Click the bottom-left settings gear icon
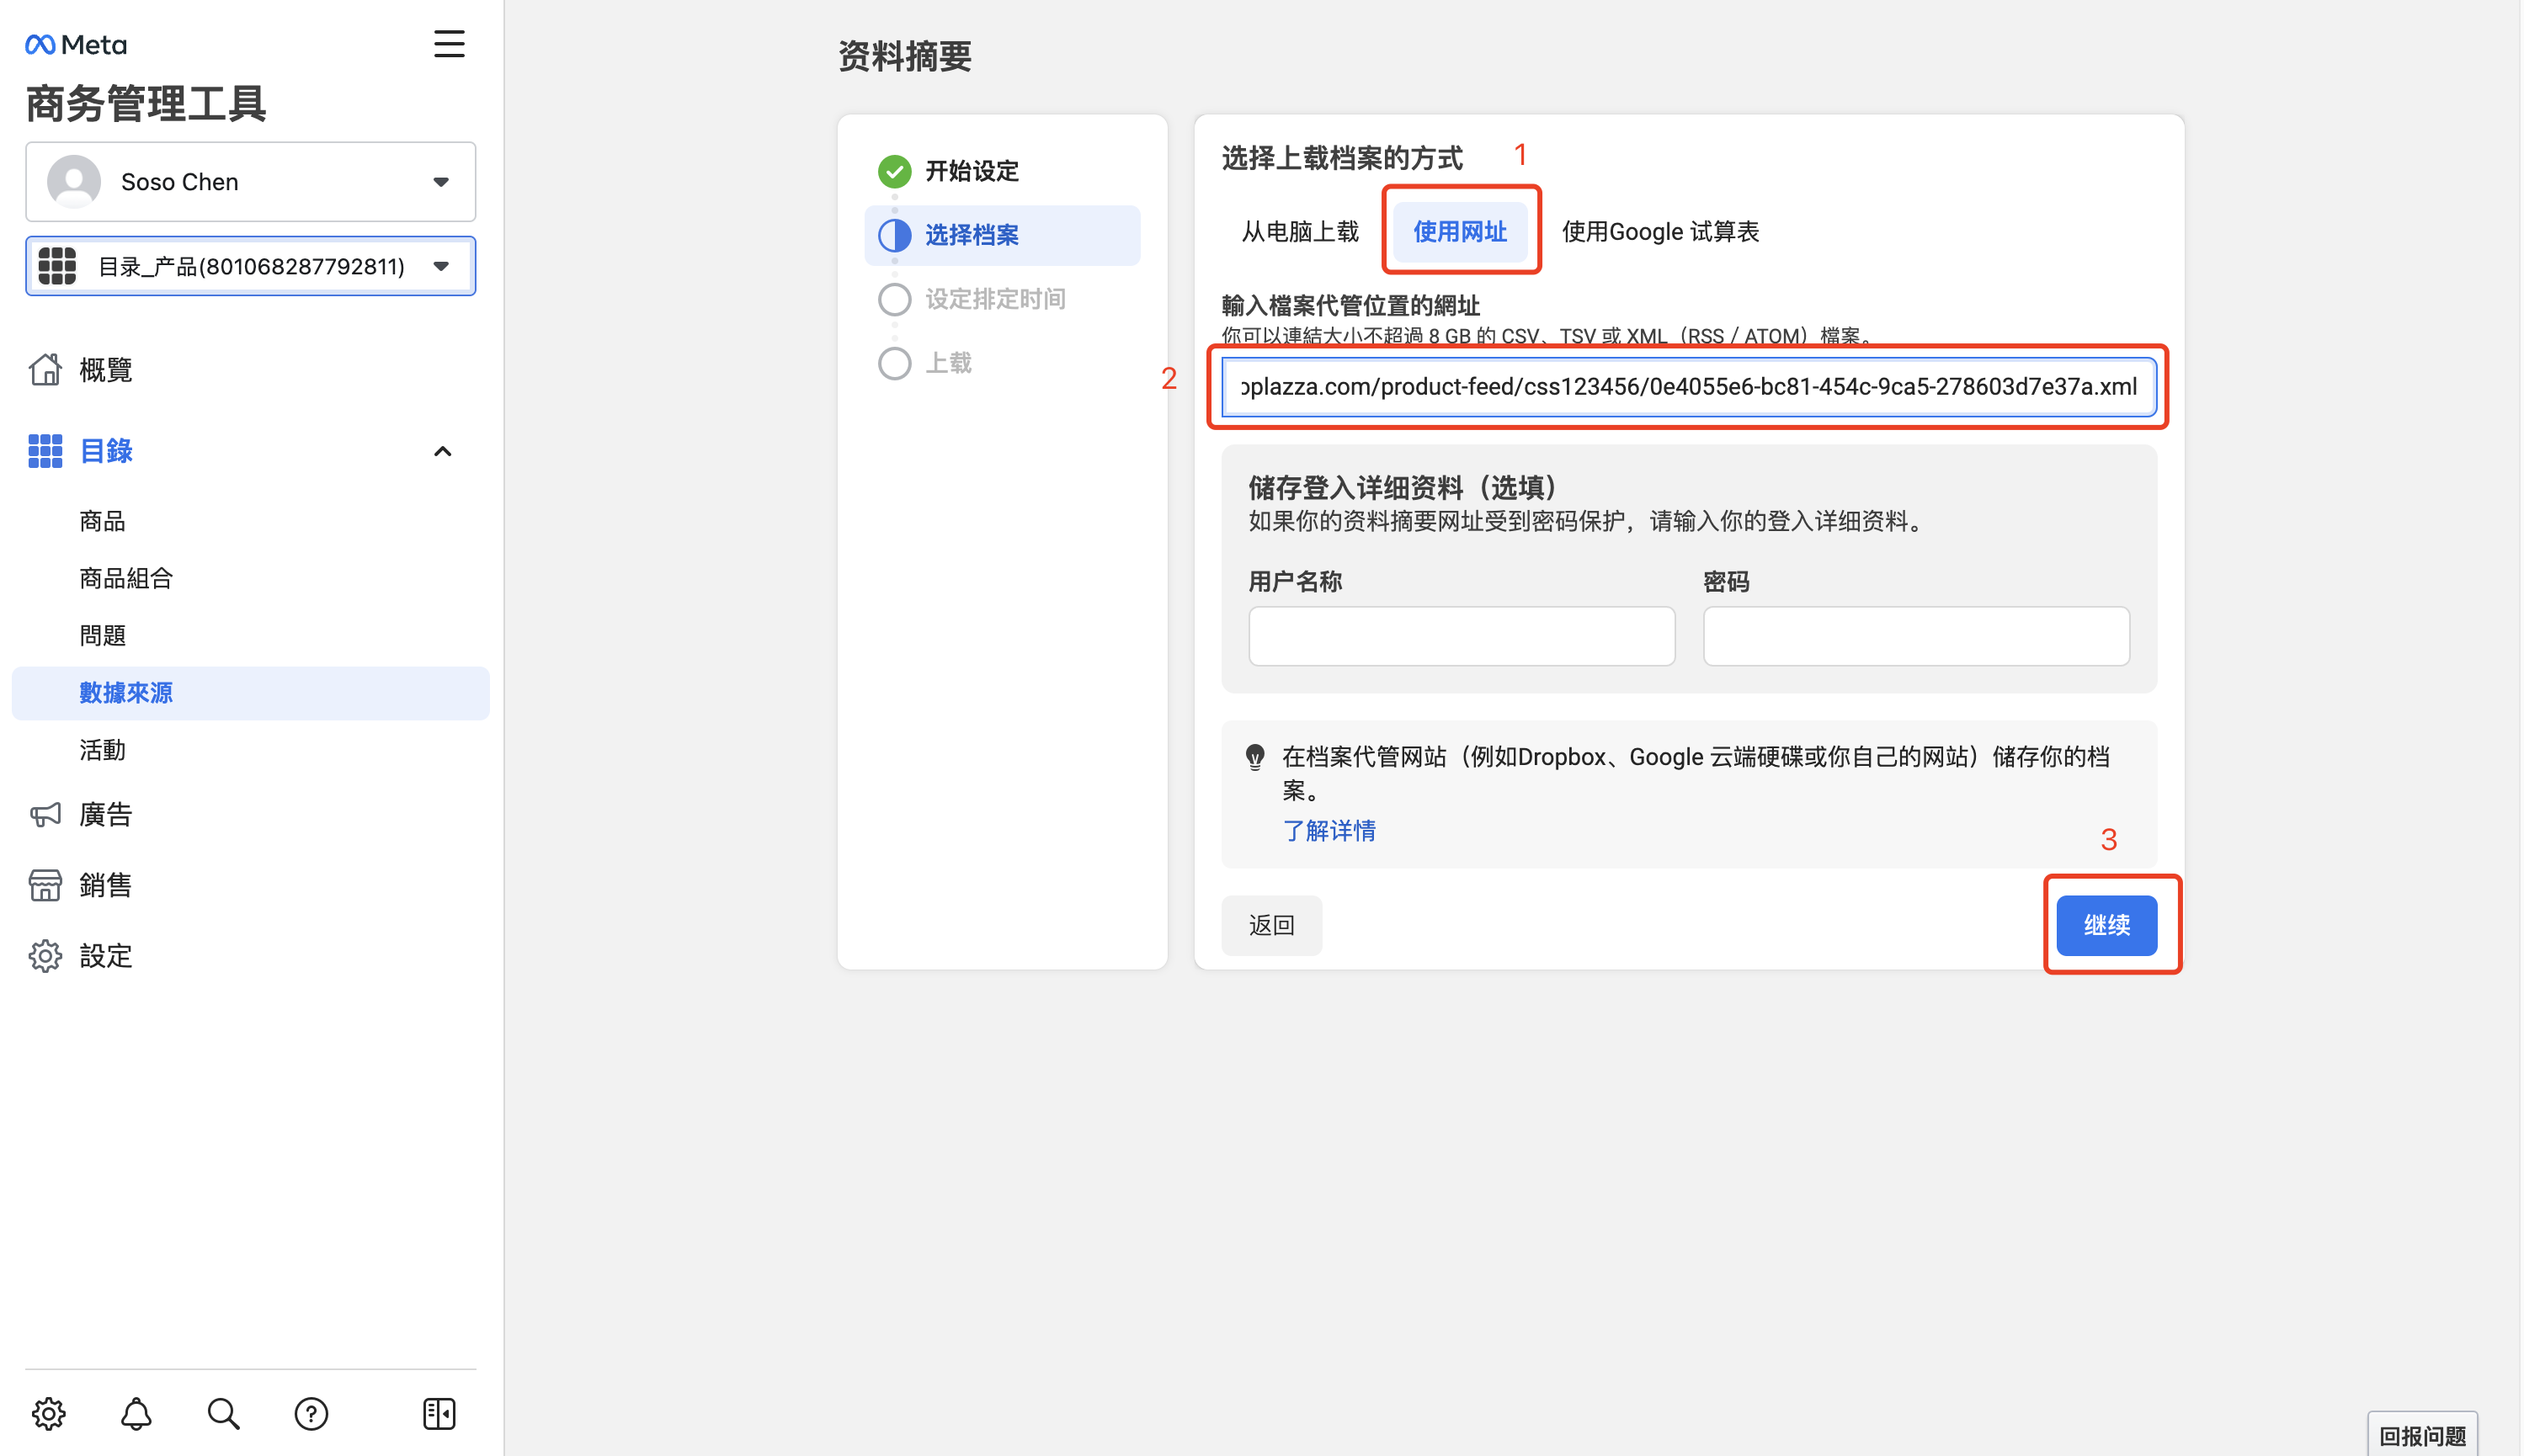2524x1456 pixels. click(x=49, y=1413)
